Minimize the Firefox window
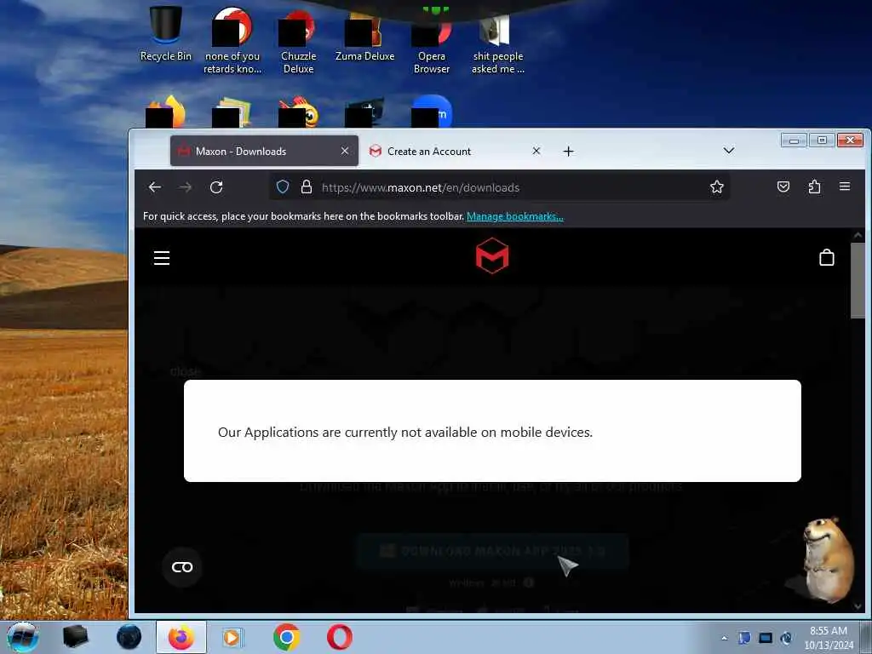 point(794,141)
